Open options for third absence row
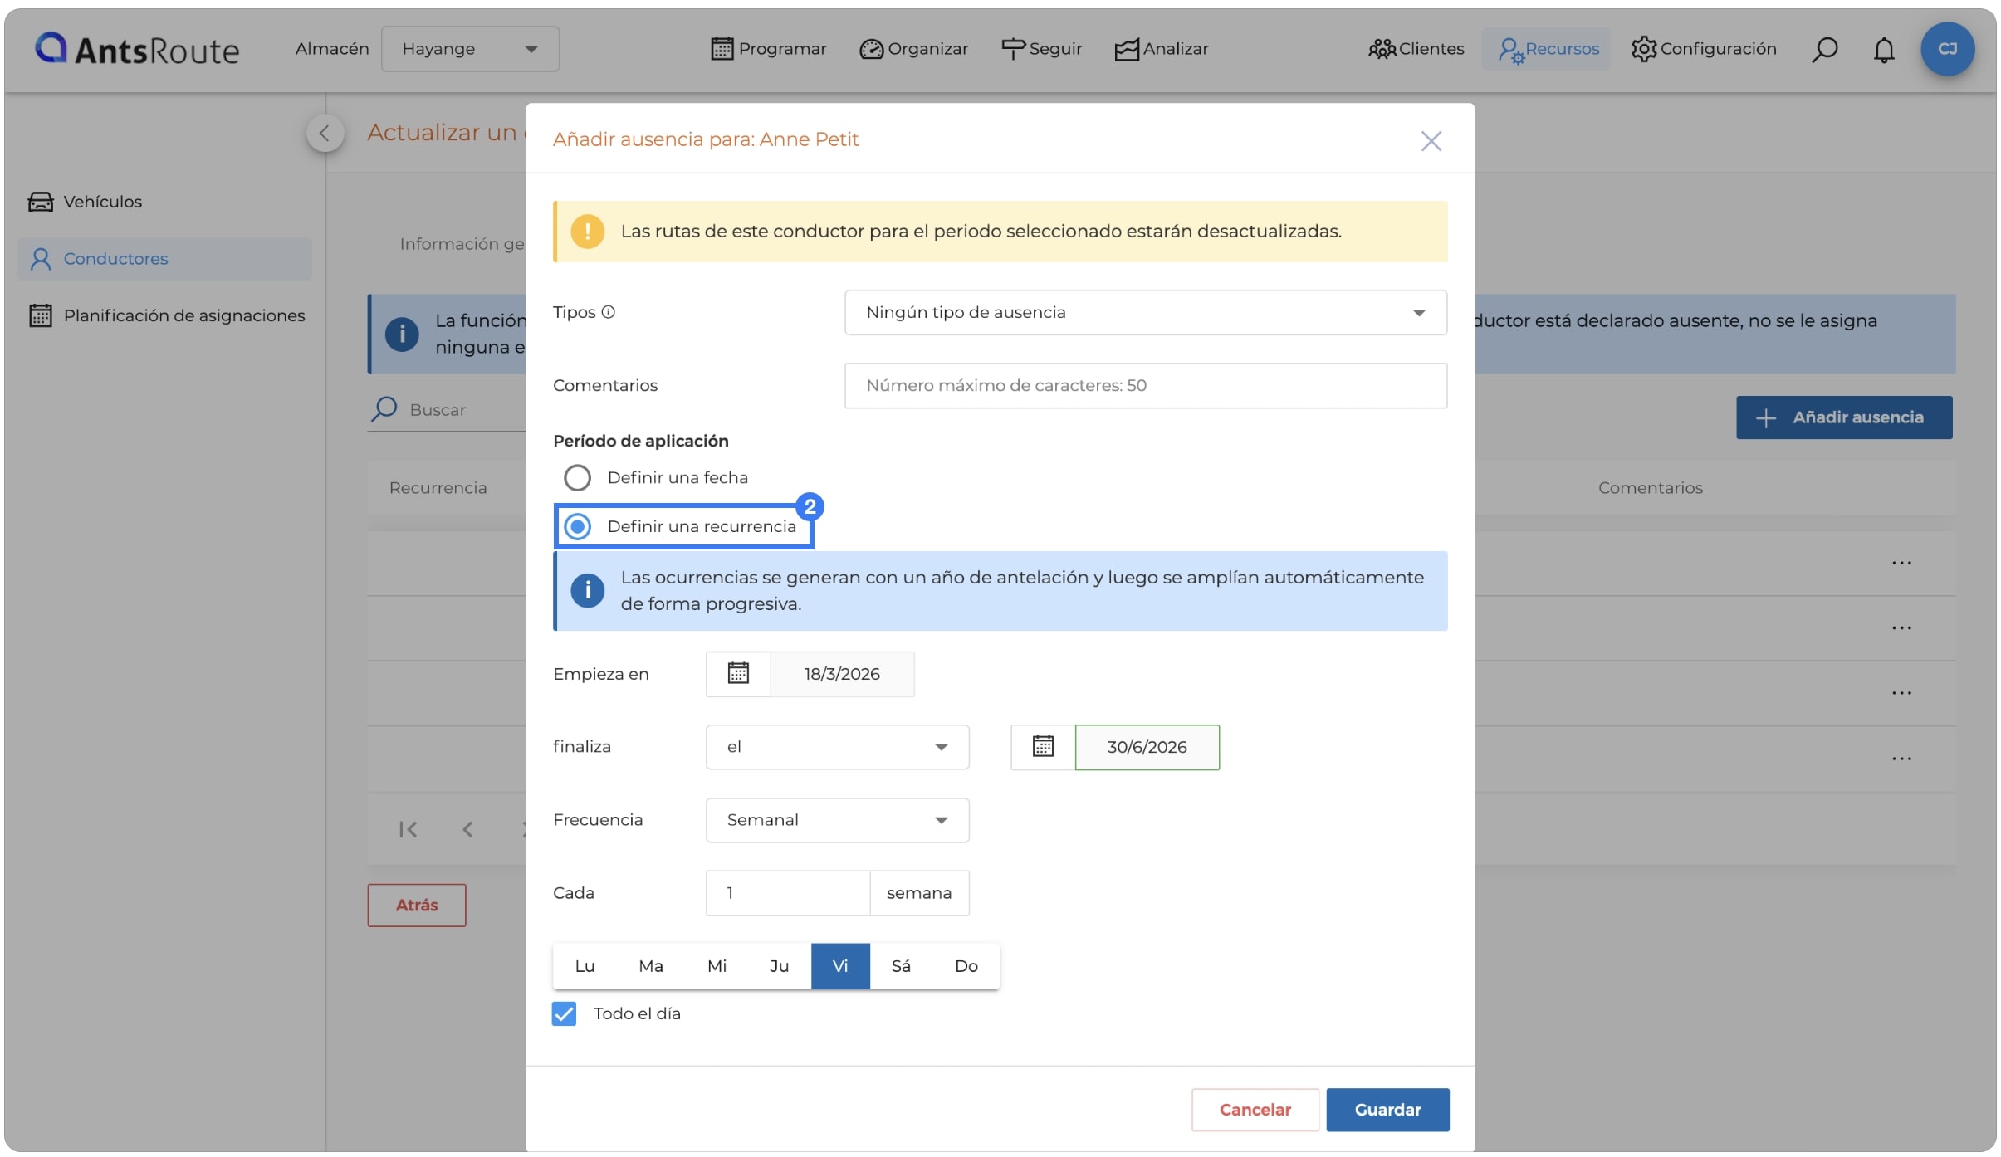 [1901, 693]
